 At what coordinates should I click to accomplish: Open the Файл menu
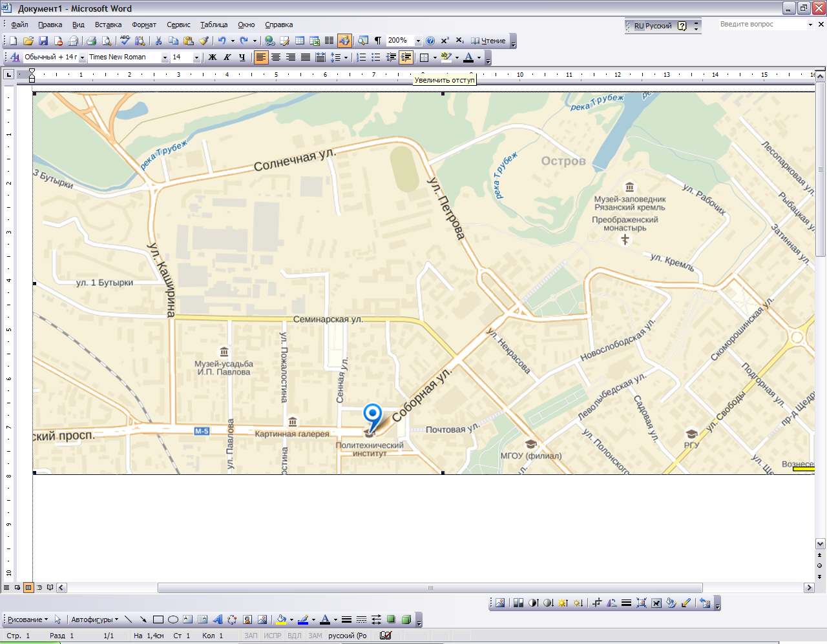[x=19, y=25]
